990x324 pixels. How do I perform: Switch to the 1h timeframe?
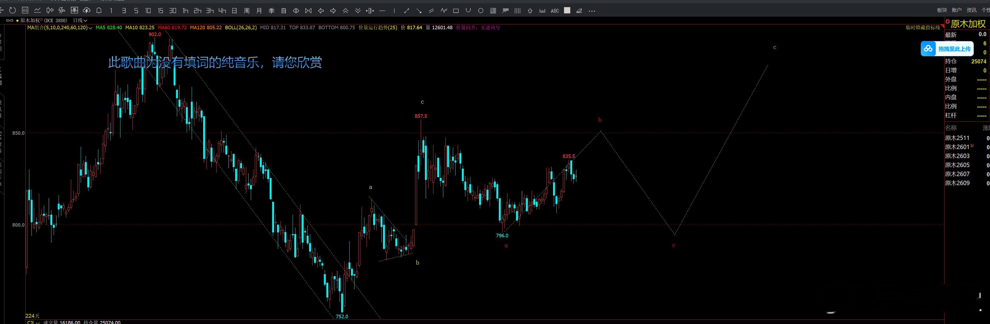(185, 11)
